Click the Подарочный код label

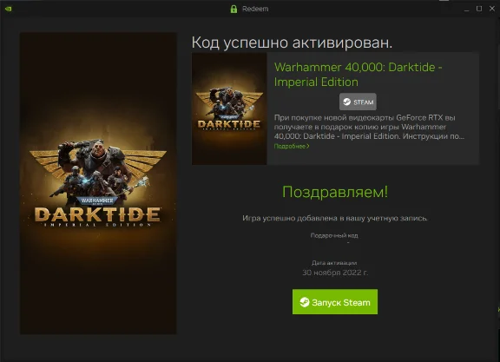[x=334, y=235]
